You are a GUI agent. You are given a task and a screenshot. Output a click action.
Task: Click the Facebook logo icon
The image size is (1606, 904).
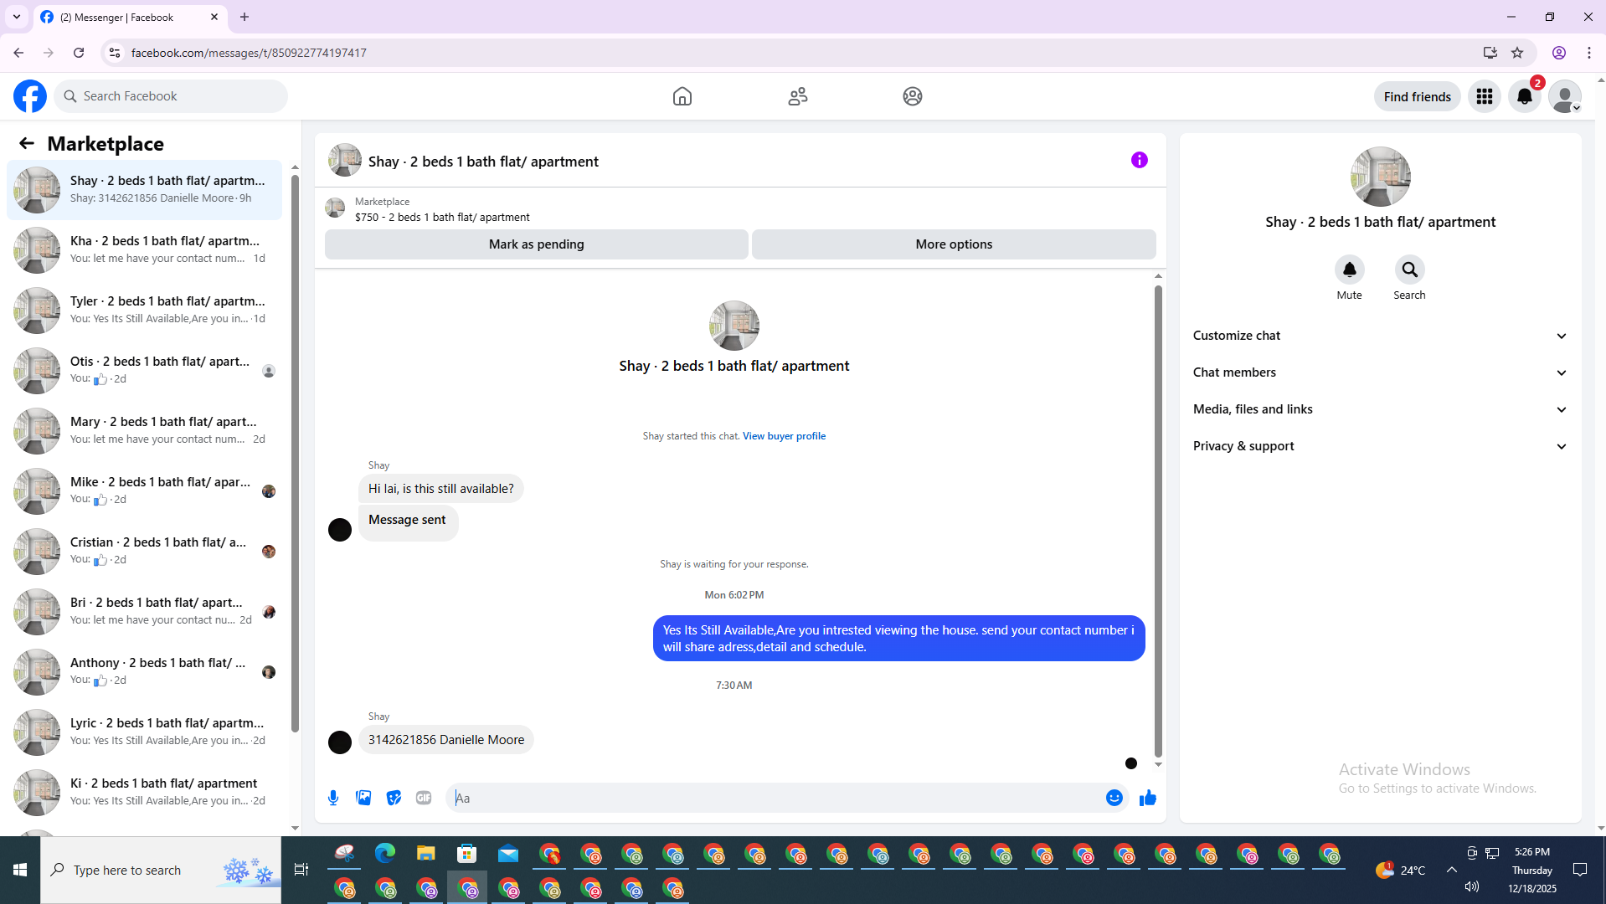click(30, 96)
